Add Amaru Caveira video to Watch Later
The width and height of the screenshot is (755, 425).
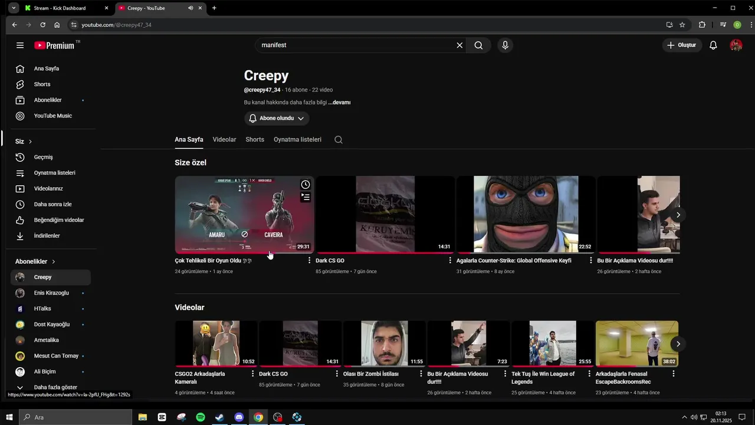(x=306, y=185)
